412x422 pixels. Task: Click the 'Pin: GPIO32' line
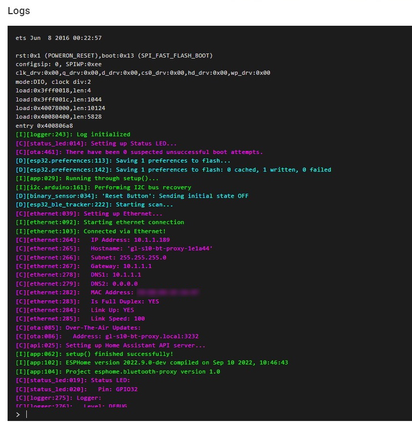click(76, 389)
